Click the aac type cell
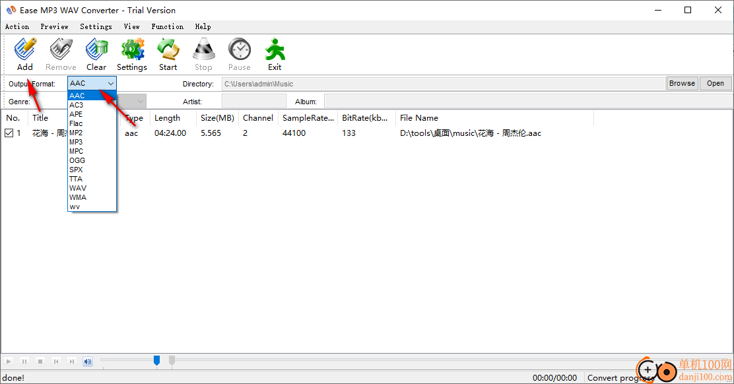This screenshot has width=734, height=384. click(x=131, y=133)
